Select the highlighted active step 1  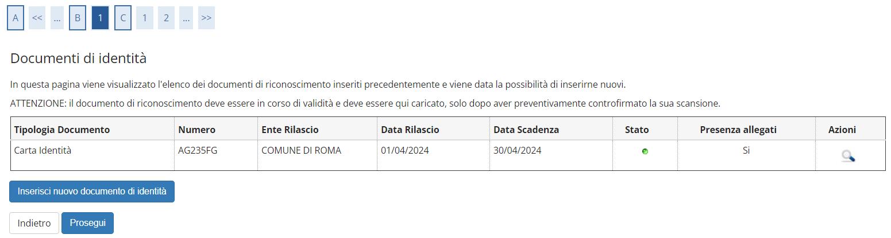coord(100,18)
